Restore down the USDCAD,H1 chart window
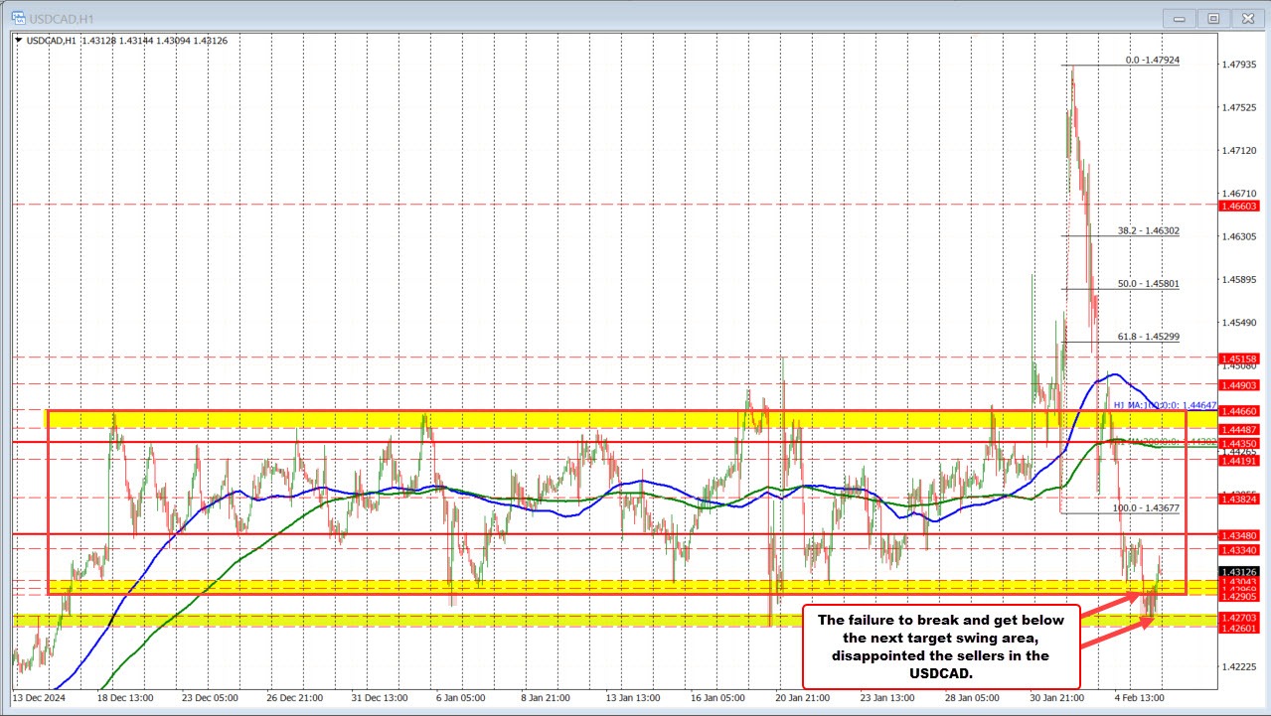Viewport: 1271px width, 716px height. (x=1213, y=18)
